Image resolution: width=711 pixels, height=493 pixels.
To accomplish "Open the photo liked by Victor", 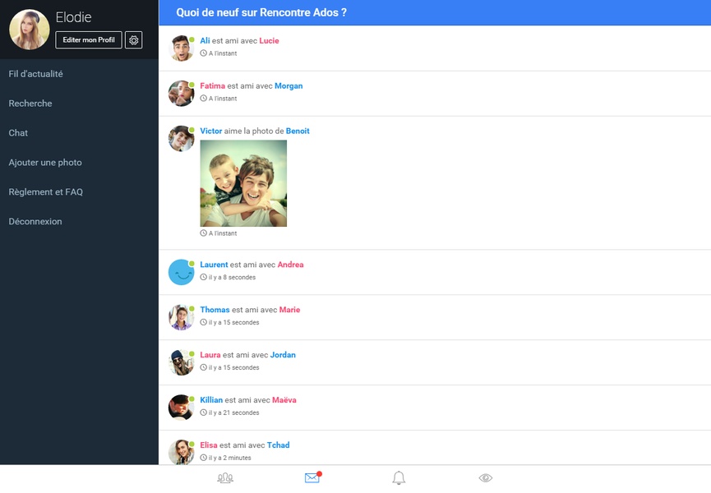I will tap(243, 183).
